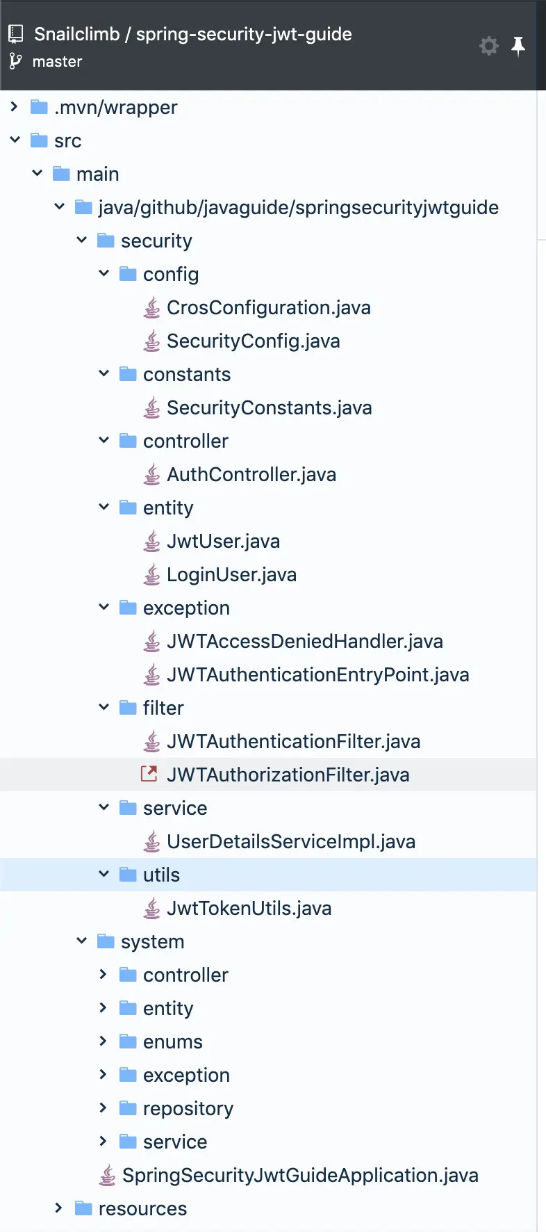Select the utils folder row
The width and height of the screenshot is (546, 1232).
pos(161,875)
